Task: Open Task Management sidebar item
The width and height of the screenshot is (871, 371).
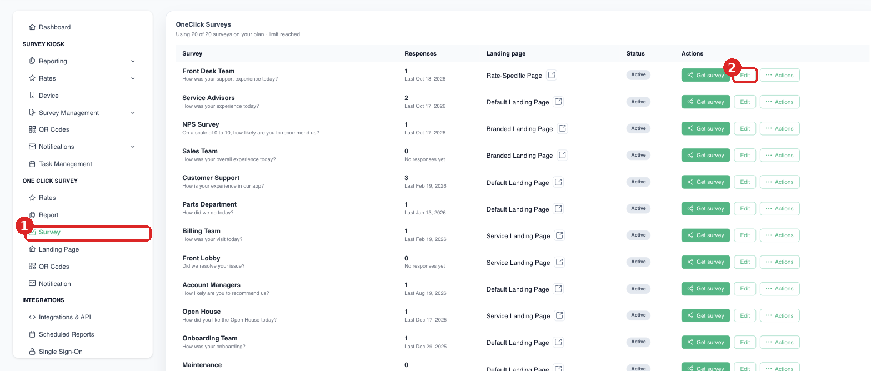Action: pyautogui.click(x=66, y=164)
